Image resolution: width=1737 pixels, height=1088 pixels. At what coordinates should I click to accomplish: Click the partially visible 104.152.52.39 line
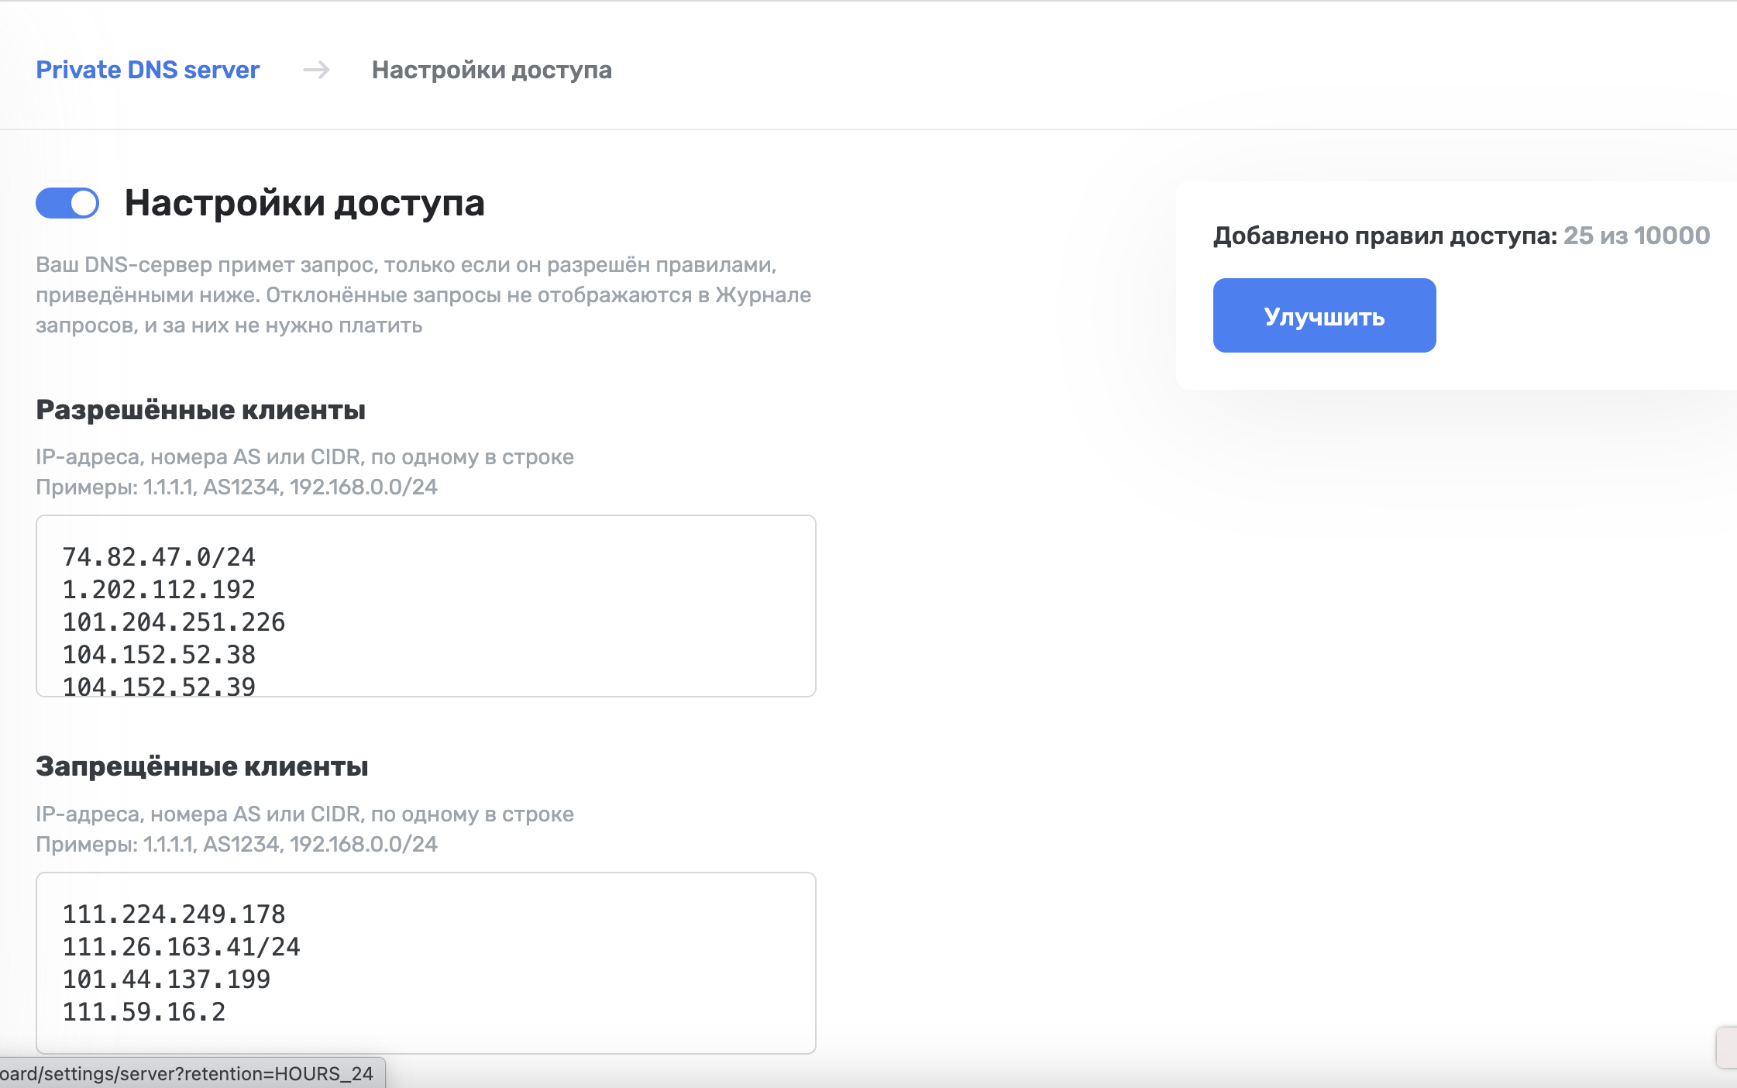(159, 685)
